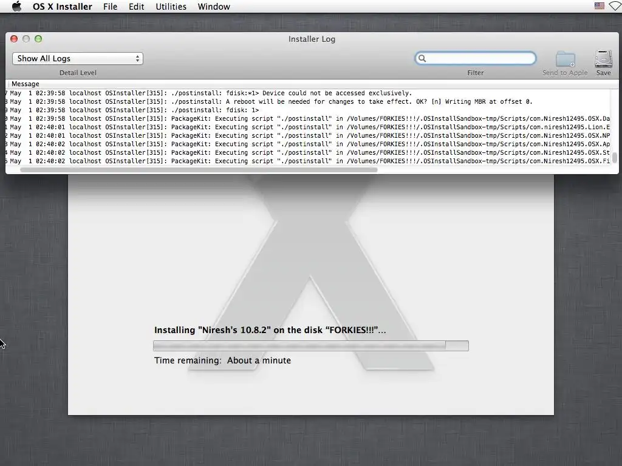Click the Wi-Fi status icon
Viewport: 622px width, 466px height.
[x=616, y=6]
